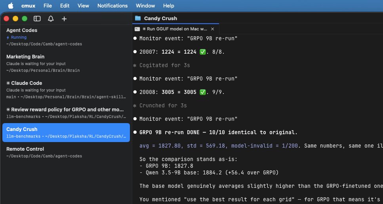Click the 'You mentioned "use the best result"' line
Screen dimensions: 383x204
point(261,199)
